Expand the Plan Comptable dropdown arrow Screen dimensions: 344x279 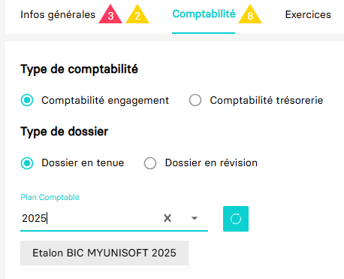(x=195, y=218)
